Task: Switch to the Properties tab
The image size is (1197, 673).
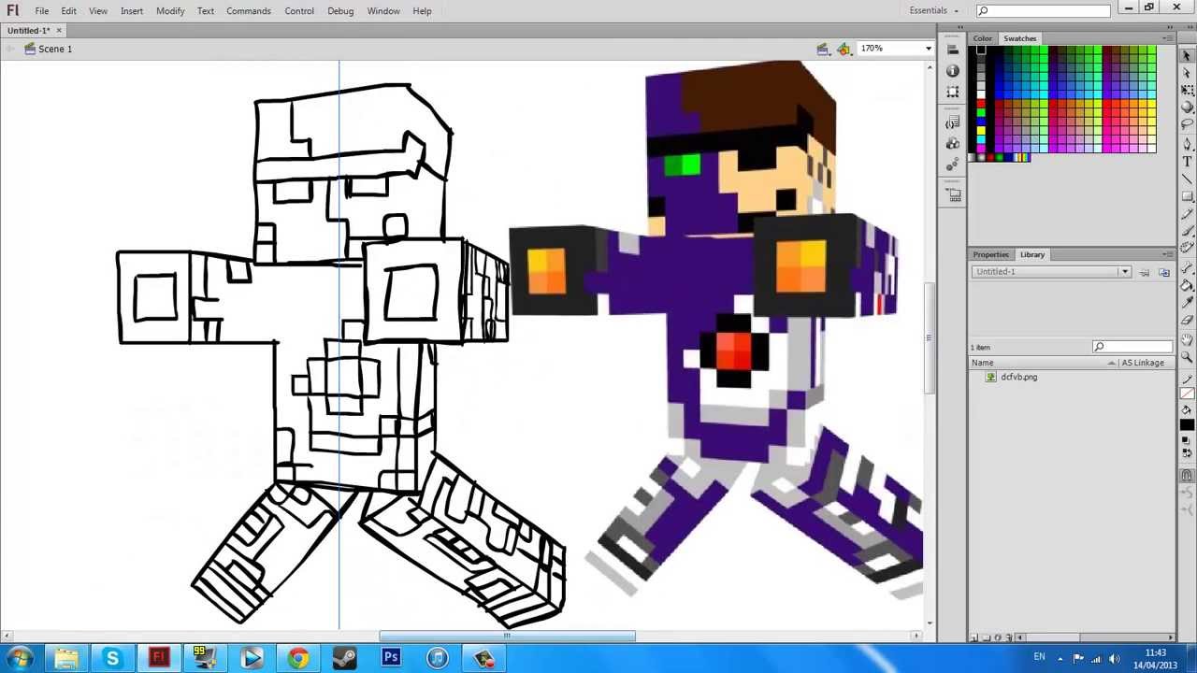Action: click(x=990, y=254)
